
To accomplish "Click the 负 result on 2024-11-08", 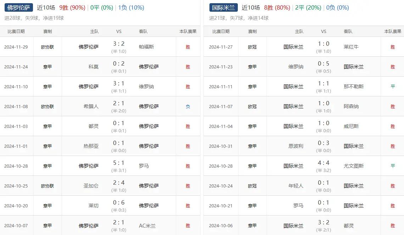I will click(x=188, y=106).
